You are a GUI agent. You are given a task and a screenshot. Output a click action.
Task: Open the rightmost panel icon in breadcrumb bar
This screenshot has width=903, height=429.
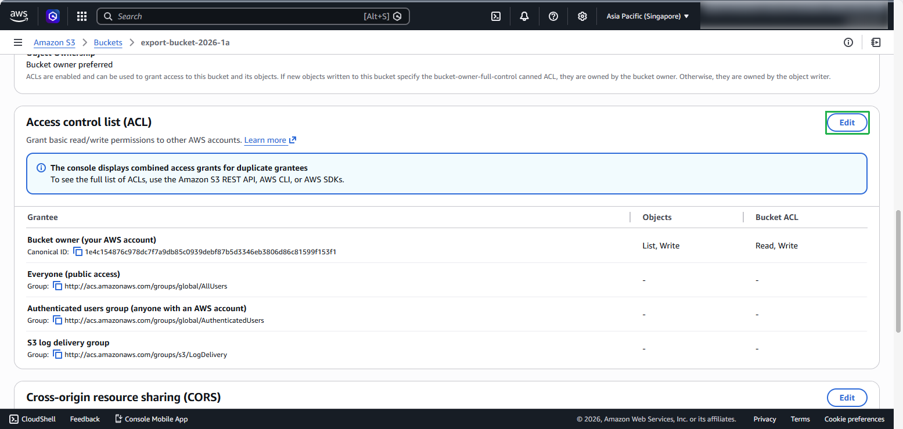point(876,42)
